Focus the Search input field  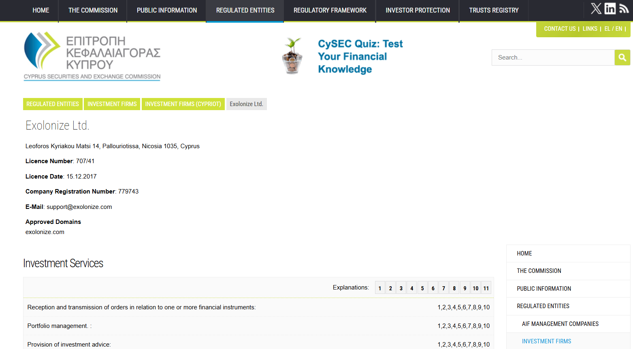point(553,57)
